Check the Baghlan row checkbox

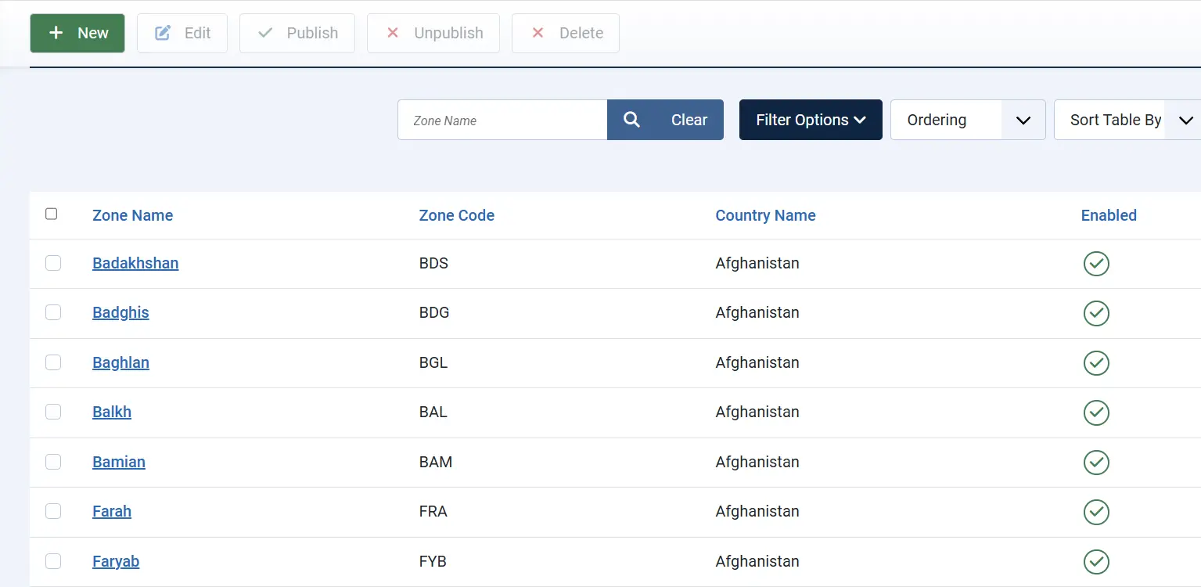(x=53, y=362)
